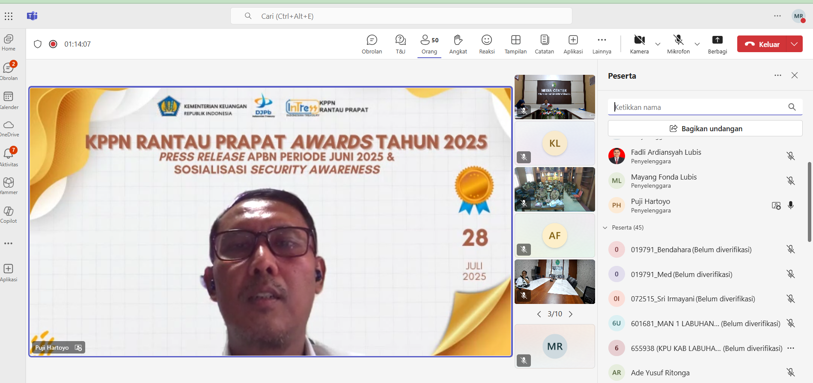The image size is (813, 383).
Task: Open the Lainnya more options menu
Action: 602,44
